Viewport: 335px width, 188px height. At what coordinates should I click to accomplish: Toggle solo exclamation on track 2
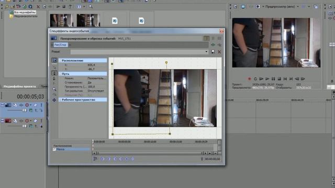click(41, 121)
